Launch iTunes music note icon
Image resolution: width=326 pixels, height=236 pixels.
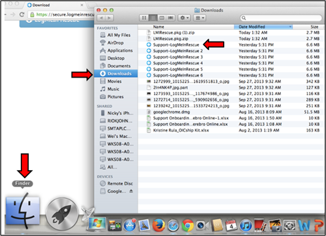click(246, 225)
